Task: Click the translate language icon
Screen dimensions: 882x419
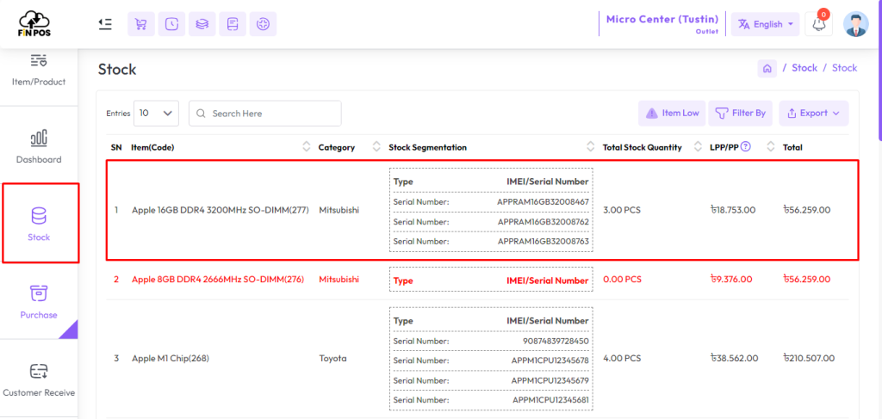Action: pyautogui.click(x=744, y=24)
